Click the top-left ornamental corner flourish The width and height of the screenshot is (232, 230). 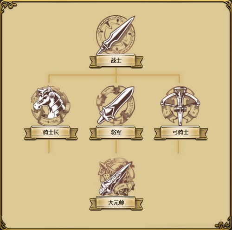tap(8, 6)
